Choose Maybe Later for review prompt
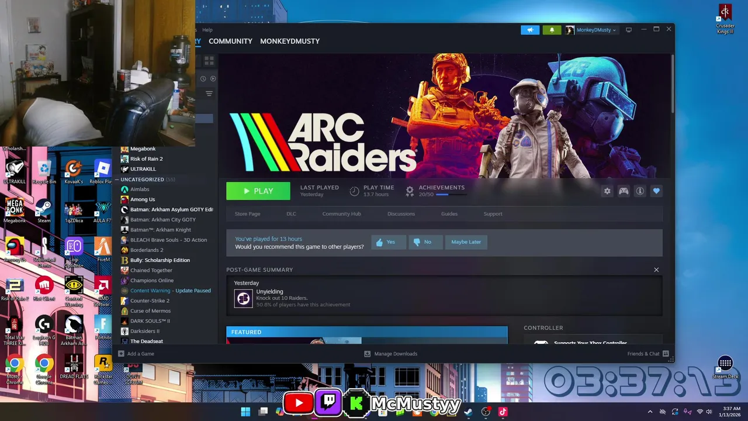 (x=466, y=242)
